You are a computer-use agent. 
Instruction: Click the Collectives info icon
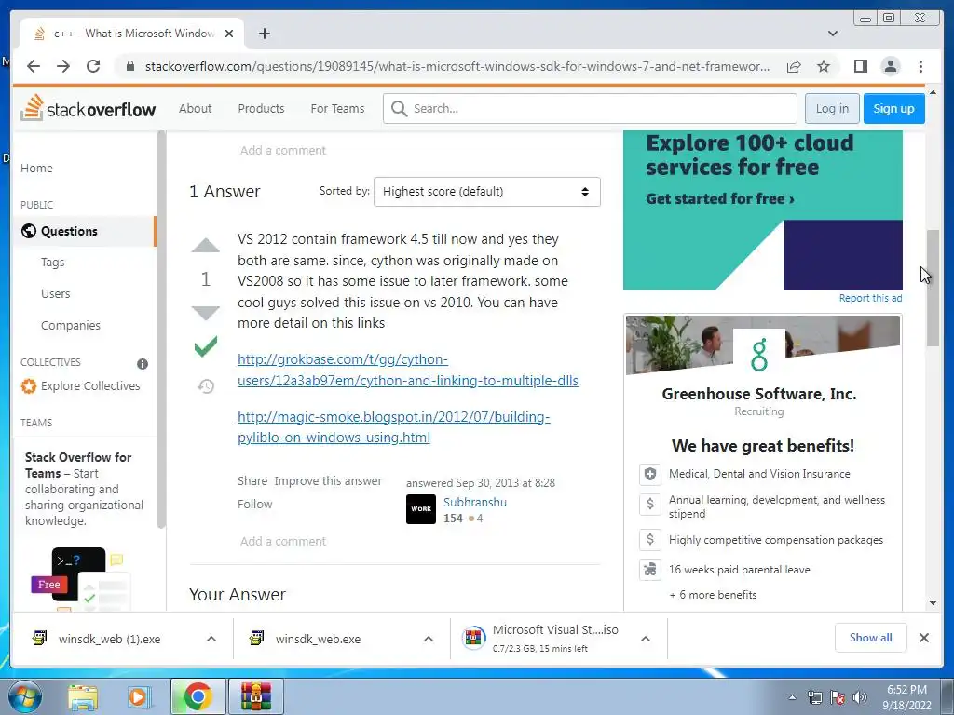coord(143,364)
